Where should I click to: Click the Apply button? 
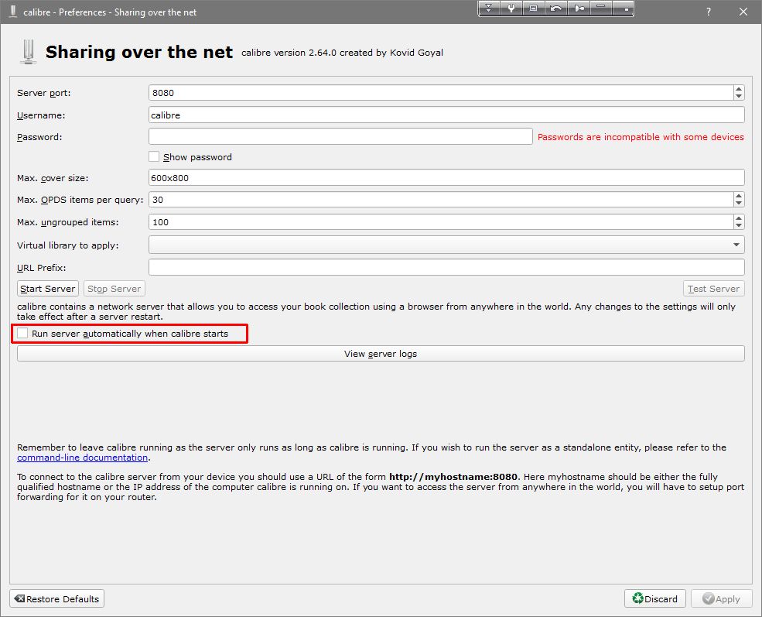click(721, 598)
